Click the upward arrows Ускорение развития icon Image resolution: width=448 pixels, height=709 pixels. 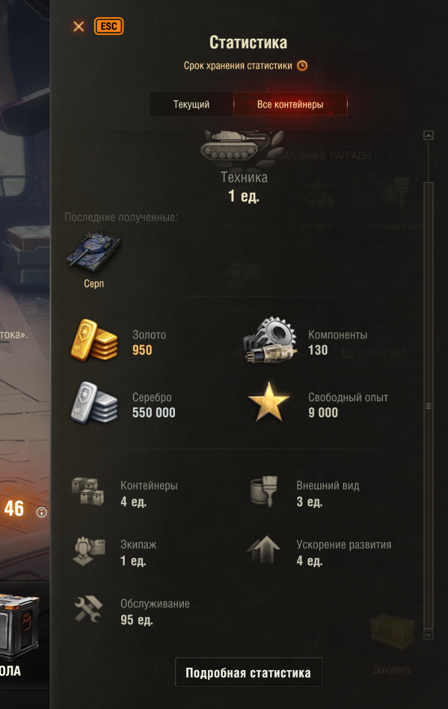[x=263, y=551]
